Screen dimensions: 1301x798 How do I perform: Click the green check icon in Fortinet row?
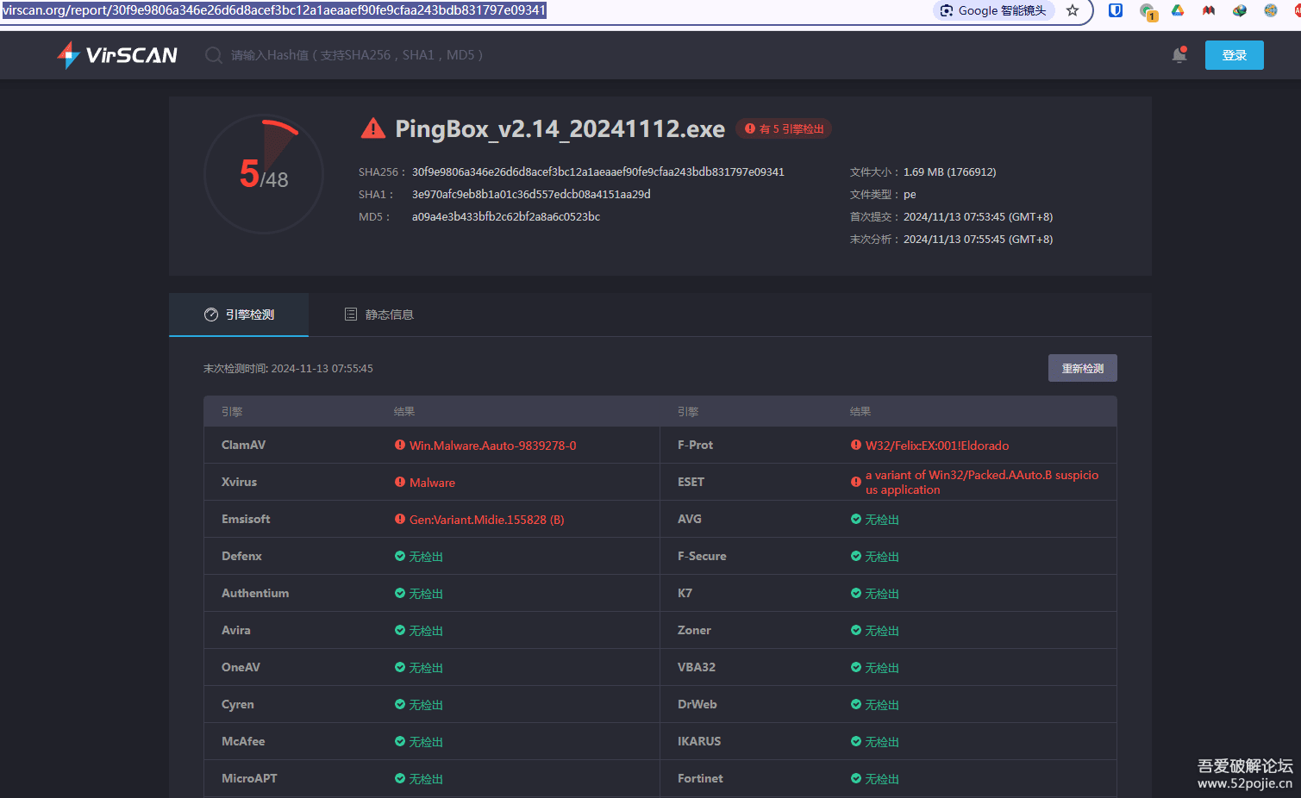coord(856,778)
